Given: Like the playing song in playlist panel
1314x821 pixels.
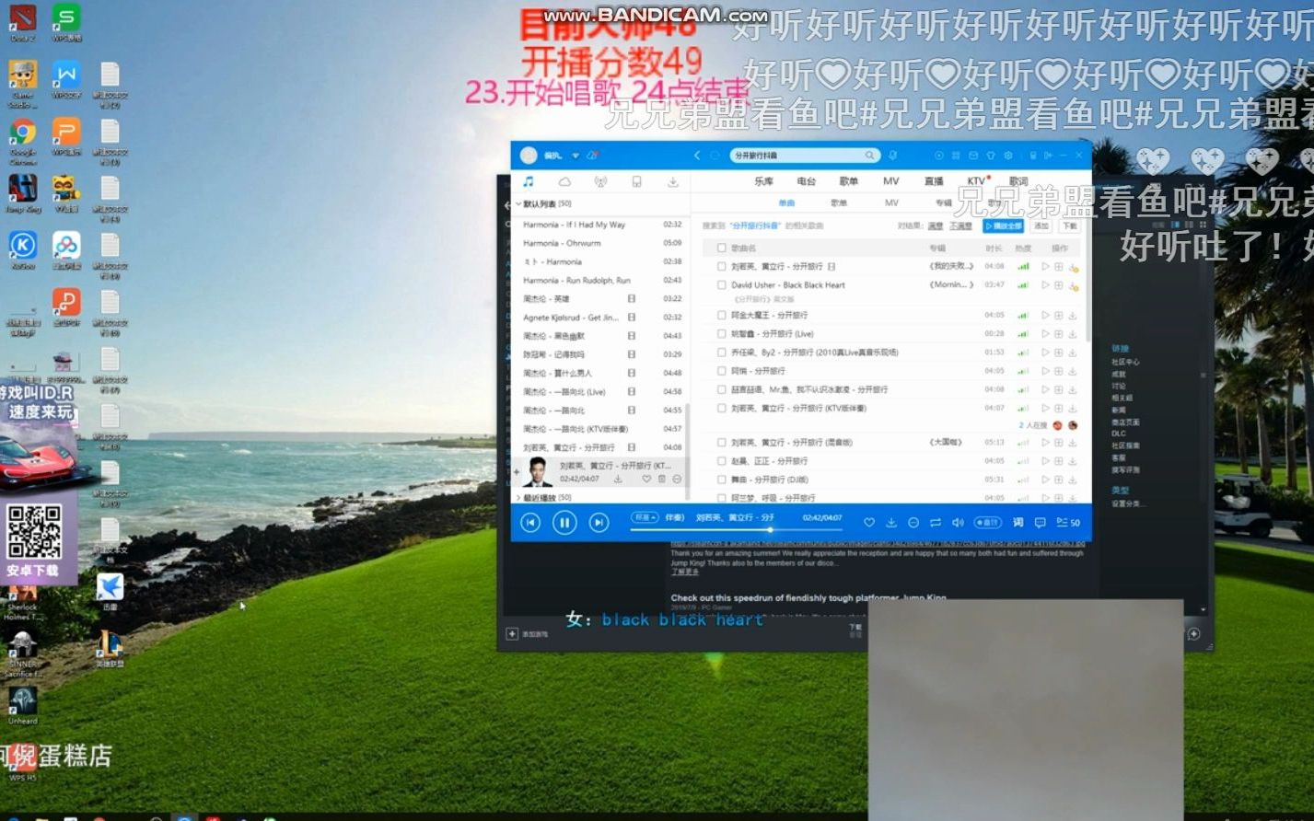Looking at the screenshot, I should pos(646,479).
